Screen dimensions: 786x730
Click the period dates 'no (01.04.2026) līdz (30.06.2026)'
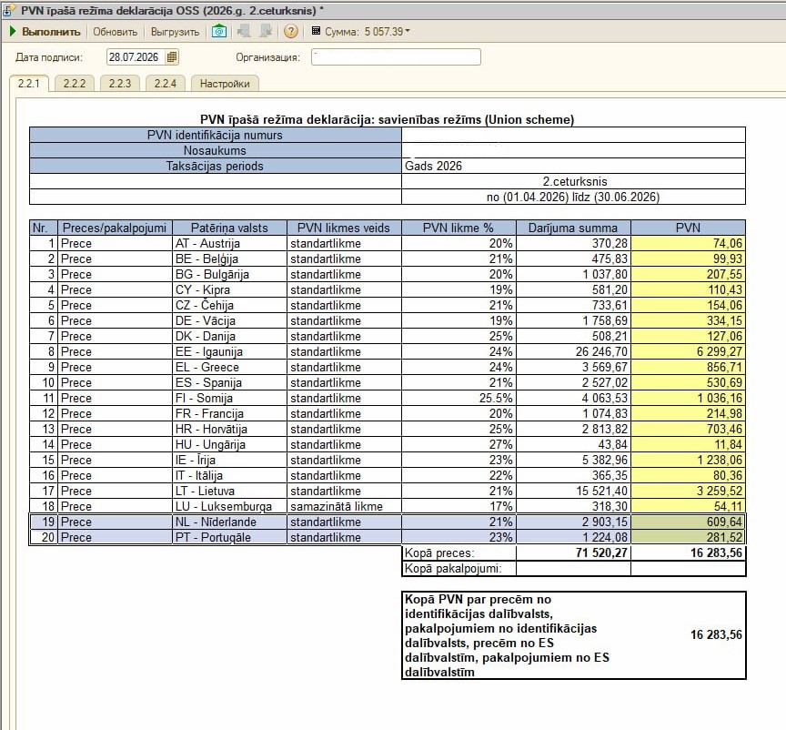tap(573, 198)
